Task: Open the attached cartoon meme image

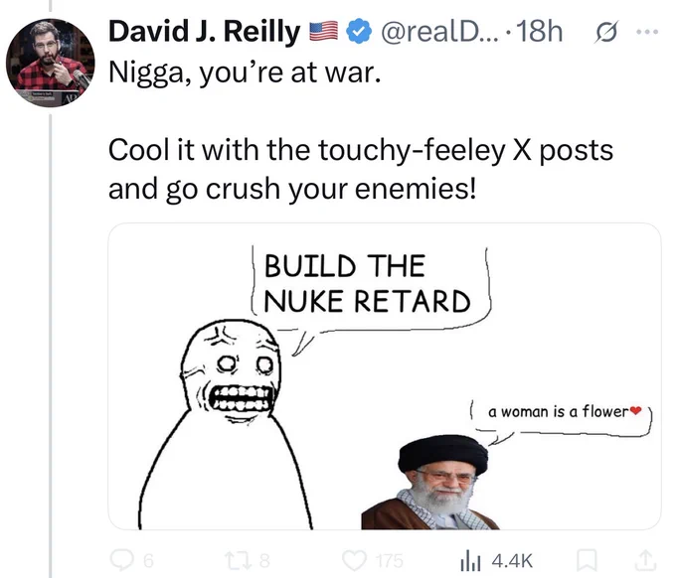Action: click(x=385, y=376)
